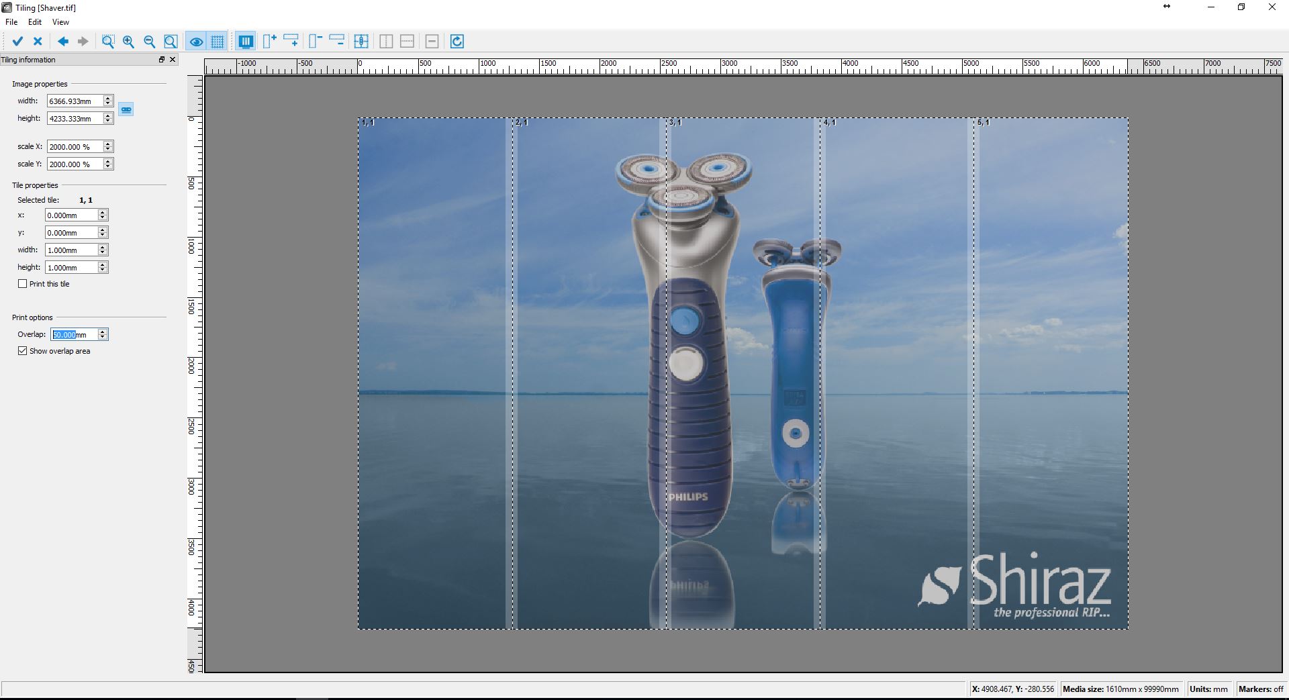Click the refresh tiles icon in toolbar
The image size is (1289, 700).
457,42
